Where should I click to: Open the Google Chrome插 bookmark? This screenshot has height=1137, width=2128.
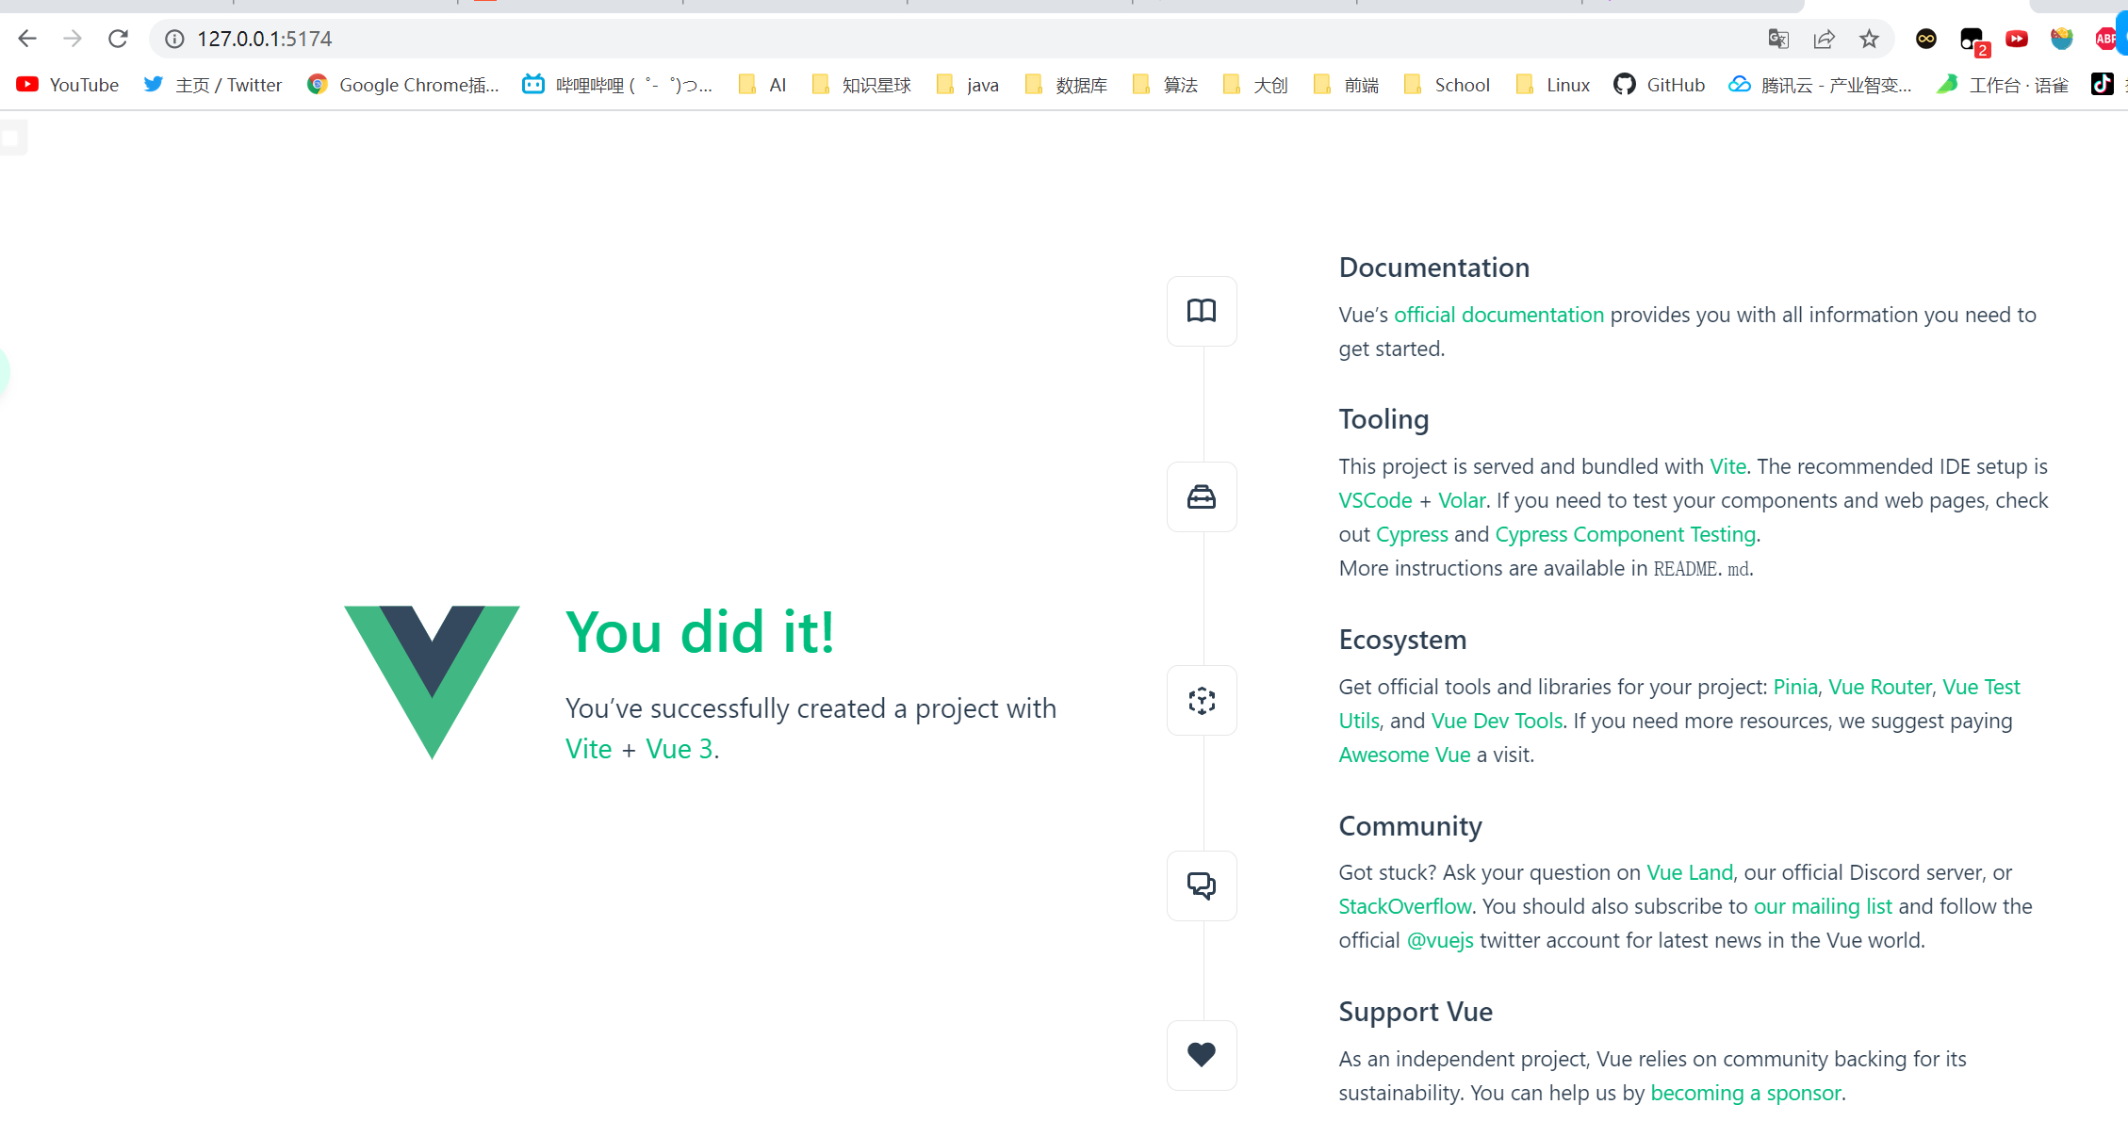[x=403, y=85]
